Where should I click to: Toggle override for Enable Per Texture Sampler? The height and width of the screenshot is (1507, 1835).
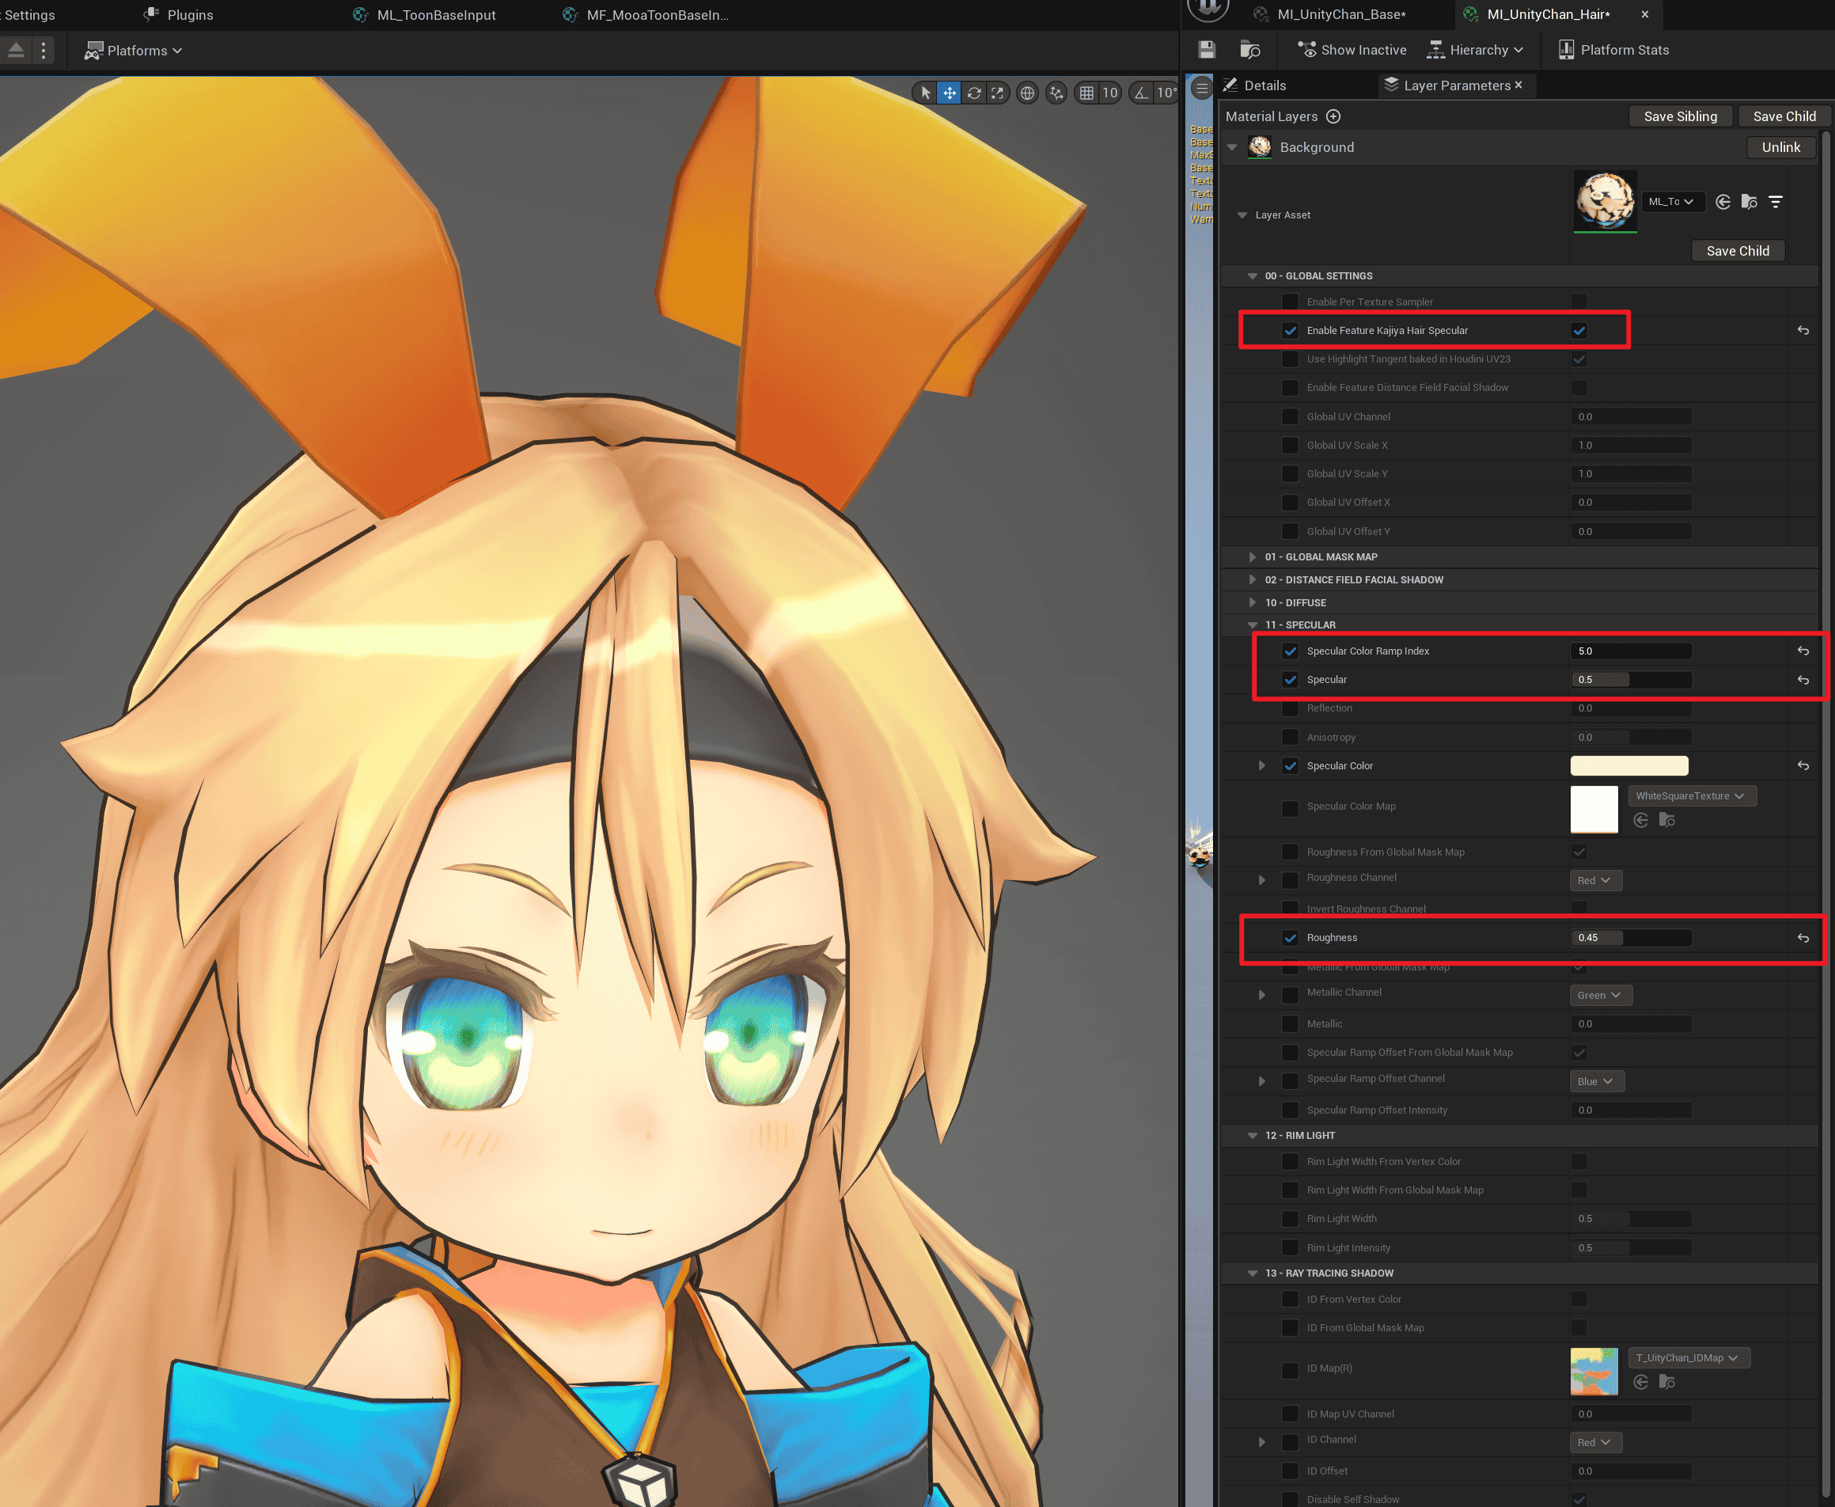click(x=1290, y=302)
